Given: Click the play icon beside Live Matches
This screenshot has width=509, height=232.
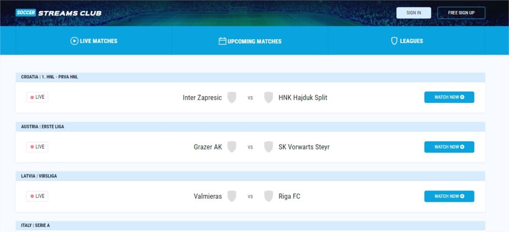Looking at the screenshot, I should [x=75, y=41].
